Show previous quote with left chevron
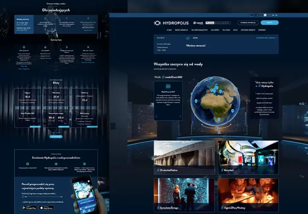Screen dimensions: 308x214 [157, 116]
